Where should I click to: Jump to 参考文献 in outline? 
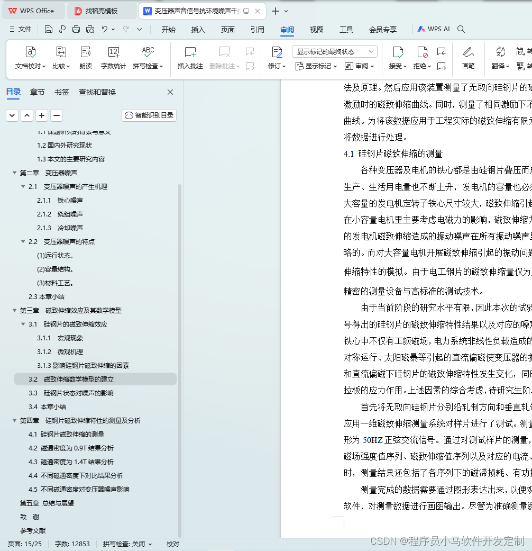33,530
